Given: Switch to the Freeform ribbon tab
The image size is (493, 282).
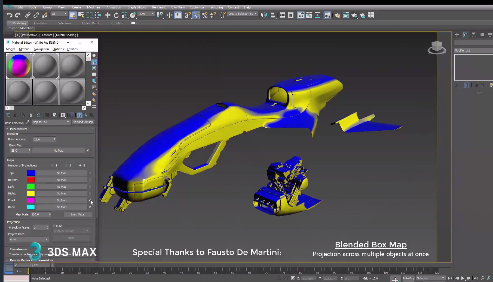Looking at the screenshot, I should tap(40, 23).
